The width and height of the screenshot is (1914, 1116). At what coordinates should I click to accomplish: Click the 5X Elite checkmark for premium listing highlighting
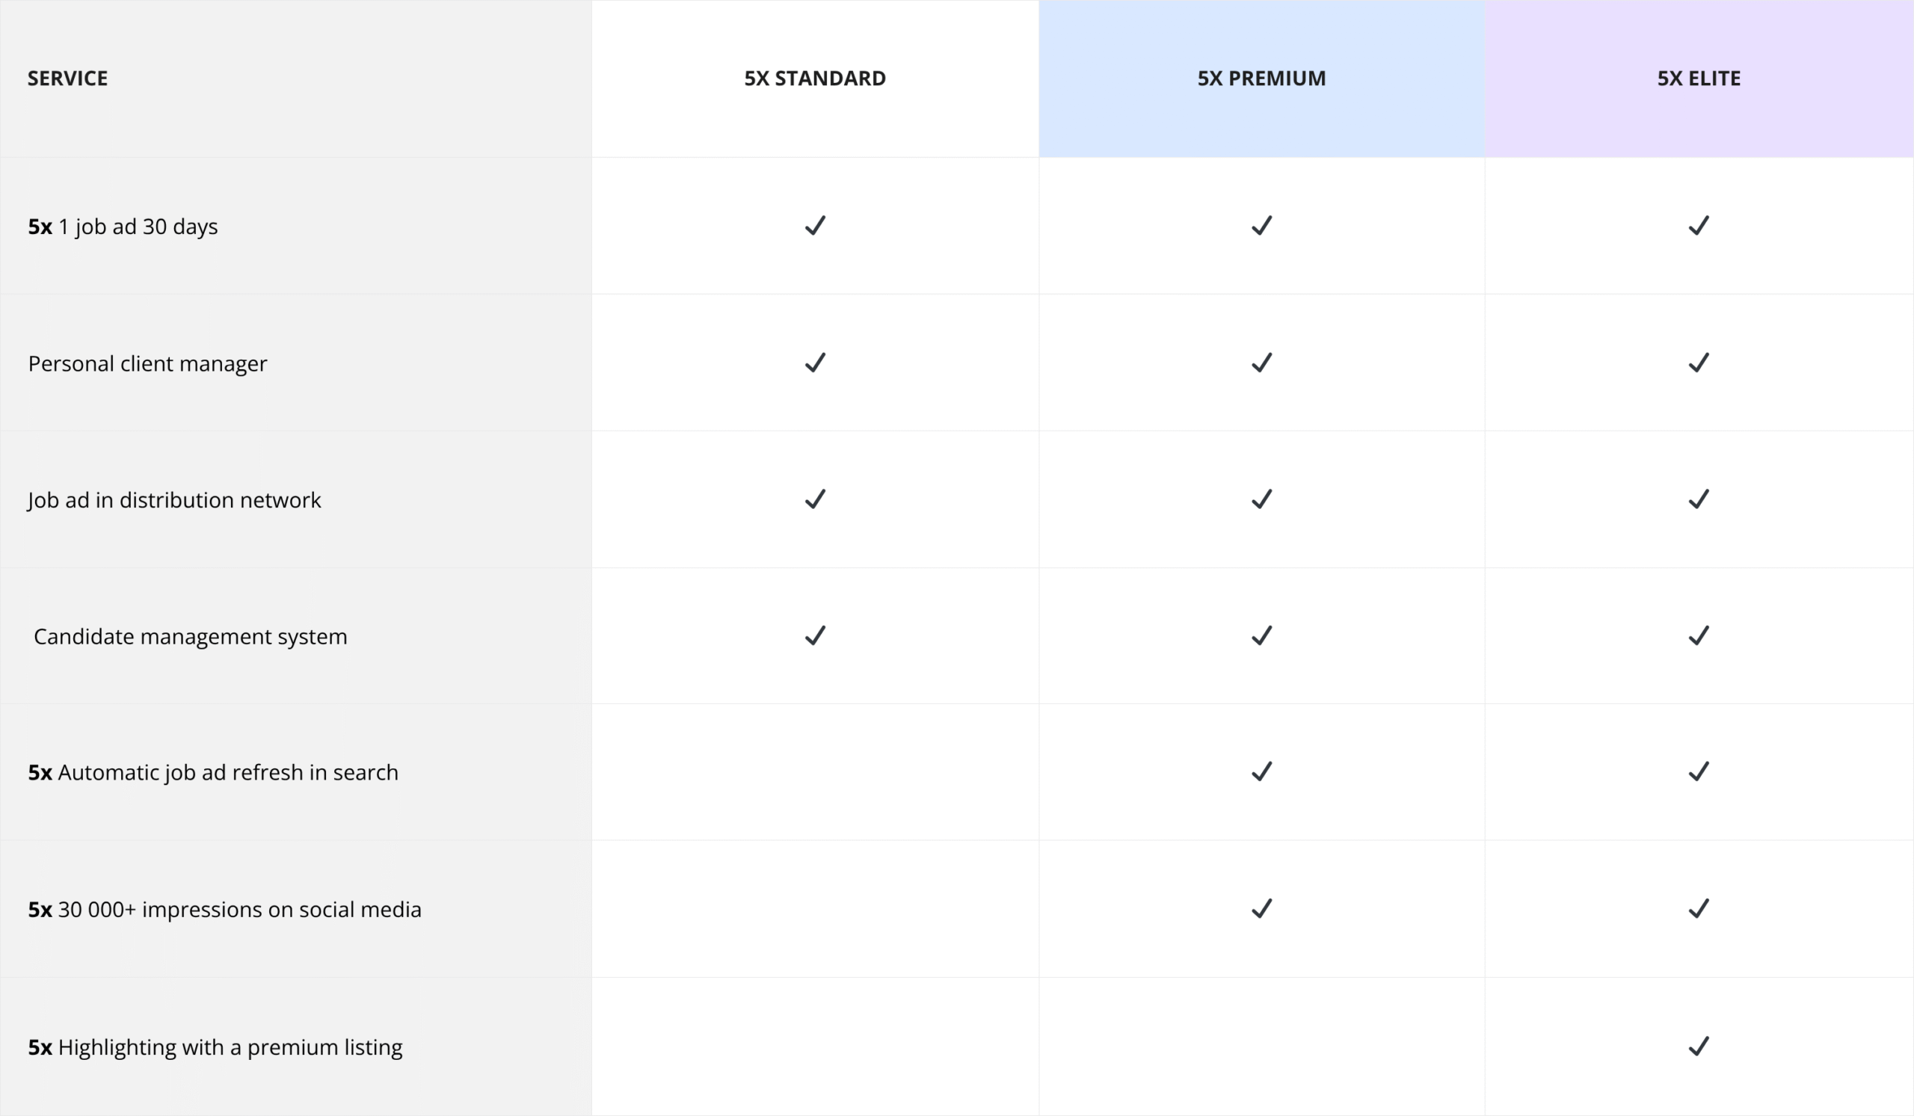click(x=1699, y=1046)
